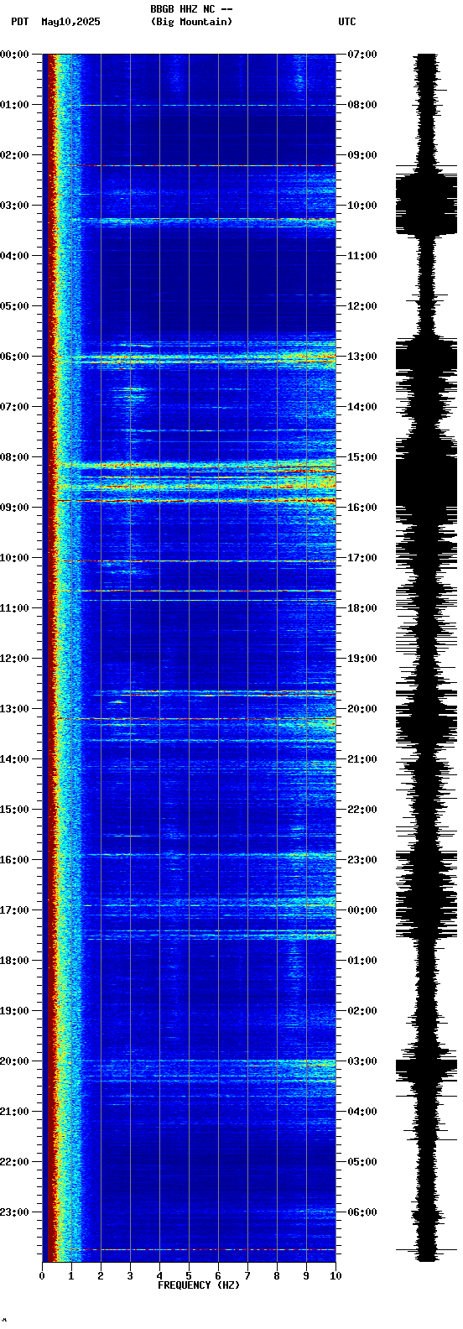The image size is (463, 1329).
Task: Click the UTC time label '15:00'
Action: click(362, 457)
